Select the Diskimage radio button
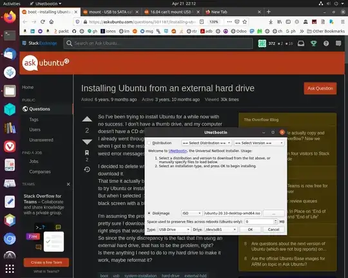348x278 pixels. [x=150, y=213]
